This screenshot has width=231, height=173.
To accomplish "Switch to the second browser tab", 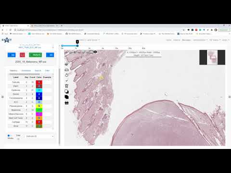I will [44, 25].
